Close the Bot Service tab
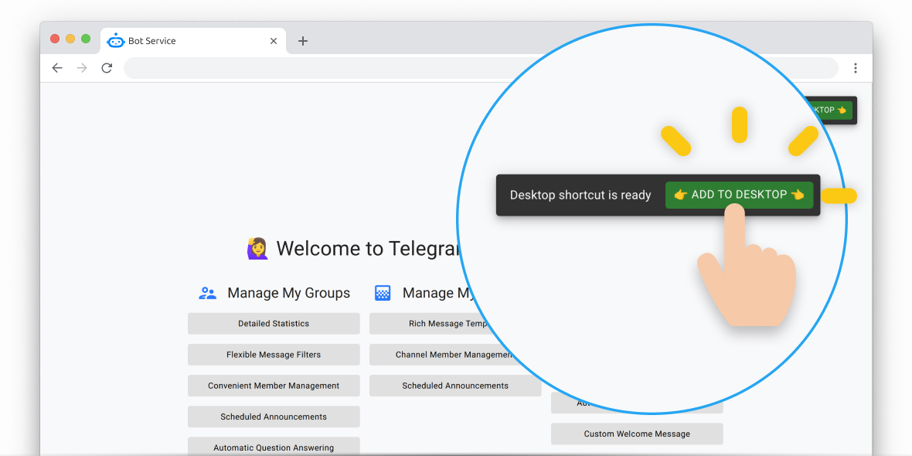912x456 pixels. coord(274,41)
